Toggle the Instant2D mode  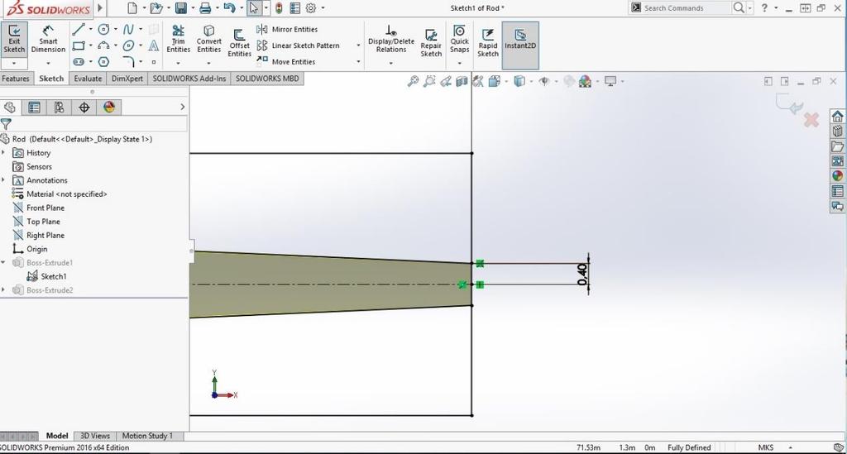[x=520, y=45]
